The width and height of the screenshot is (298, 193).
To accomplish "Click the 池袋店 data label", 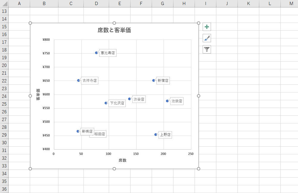I will (177, 101).
